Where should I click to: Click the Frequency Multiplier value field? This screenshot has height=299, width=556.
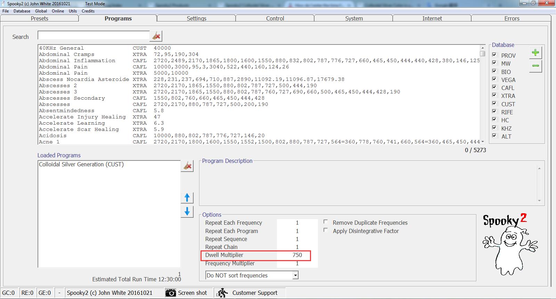(297, 263)
